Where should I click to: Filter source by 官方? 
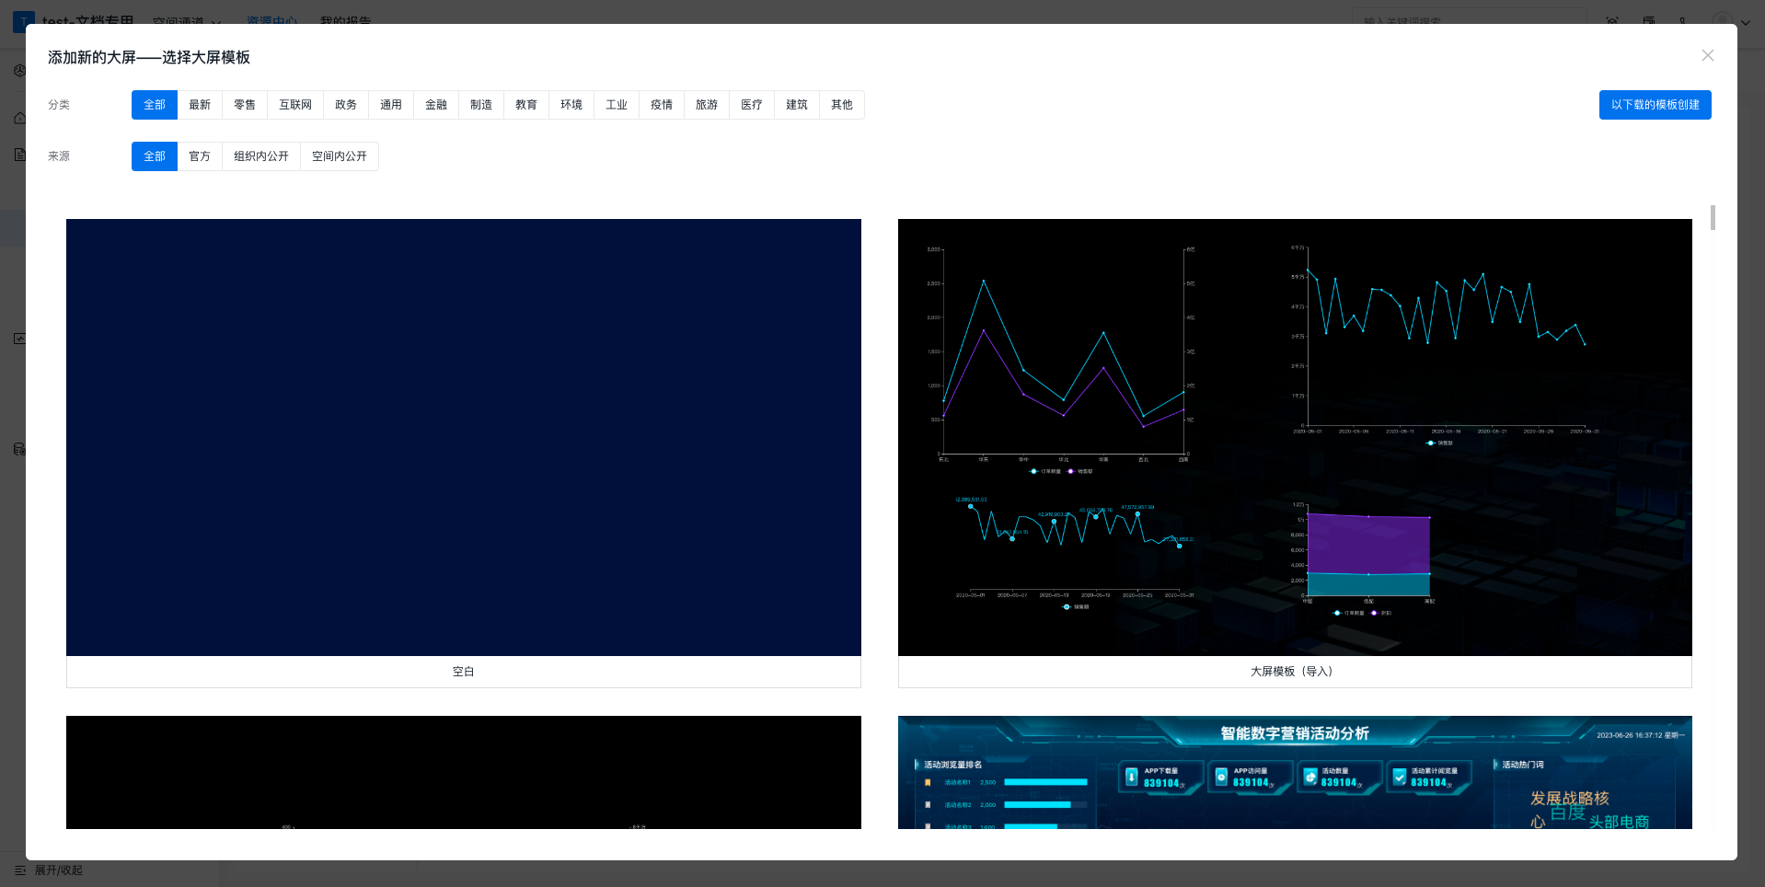200,156
